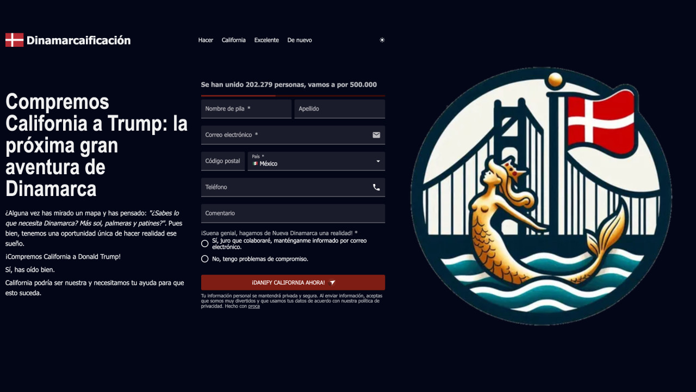Follow the proca link
Image resolution: width=696 pixels, height=392 pixels.
[x=254, y=307]
